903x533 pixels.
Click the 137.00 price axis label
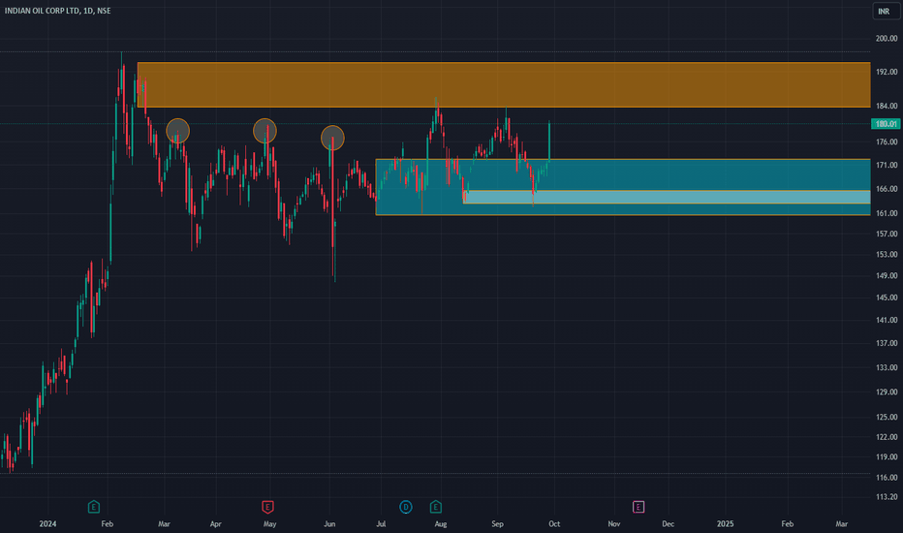pyautogui.click(x=887, y=343)
